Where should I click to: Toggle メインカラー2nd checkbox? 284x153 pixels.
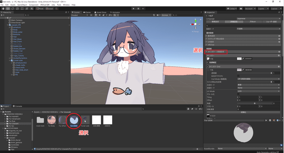click(208, 67)
